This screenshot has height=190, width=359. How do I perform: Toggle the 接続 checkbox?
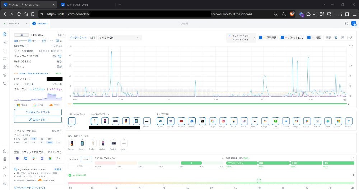(x=309, y=38)
